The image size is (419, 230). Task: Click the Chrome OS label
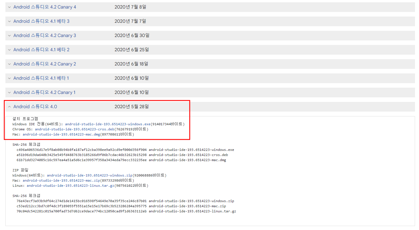coord(22,129)
